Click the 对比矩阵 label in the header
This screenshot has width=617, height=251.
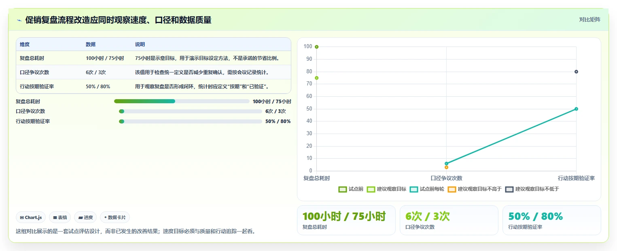[589, 19]
